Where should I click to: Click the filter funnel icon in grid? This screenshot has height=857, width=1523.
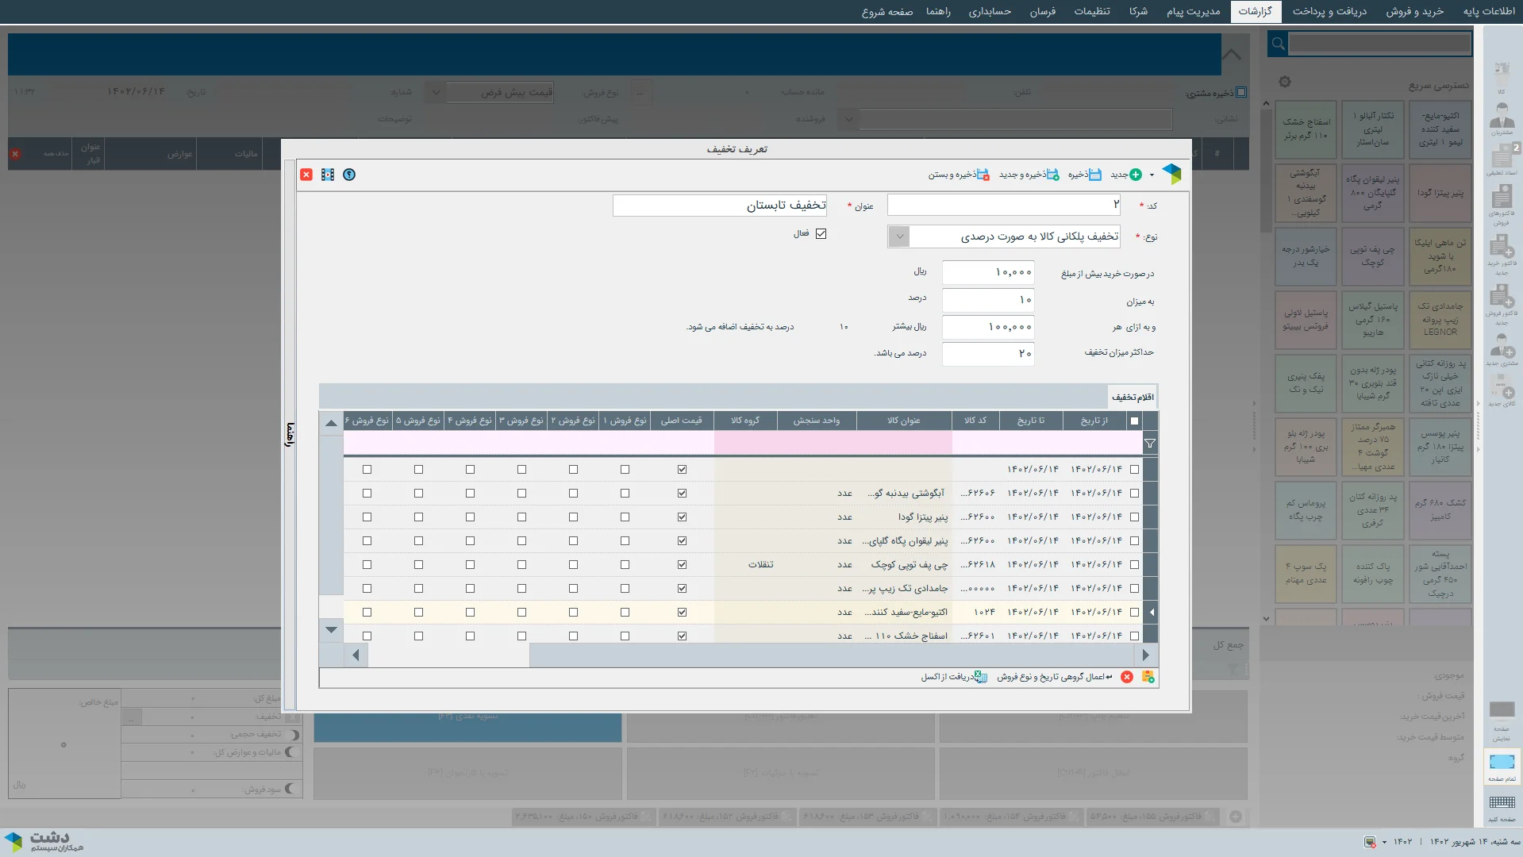point(1149,444)
